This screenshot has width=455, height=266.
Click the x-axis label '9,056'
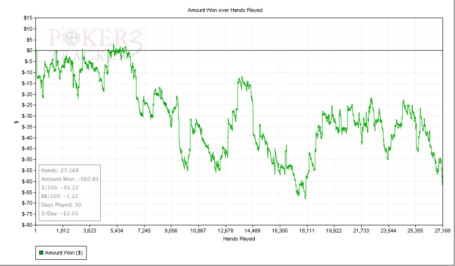171,231
